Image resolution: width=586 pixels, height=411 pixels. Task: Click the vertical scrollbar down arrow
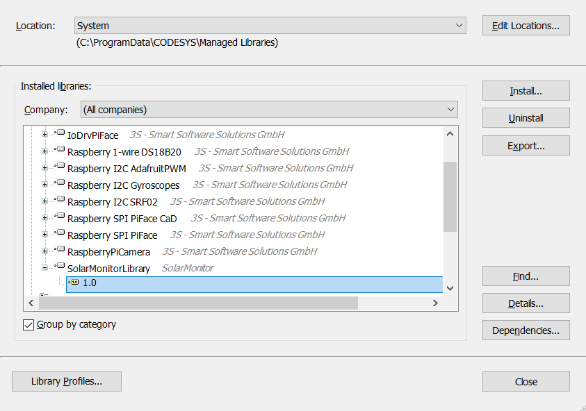click(450, 288)
